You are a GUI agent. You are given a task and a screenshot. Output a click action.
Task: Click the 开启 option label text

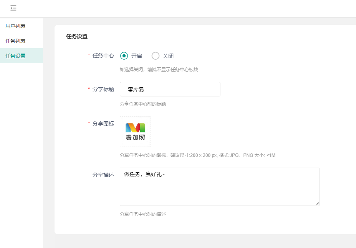pyautogui.click(x=136, y=56)
